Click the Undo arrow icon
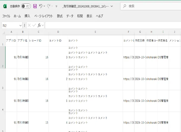 pos(40,6)
